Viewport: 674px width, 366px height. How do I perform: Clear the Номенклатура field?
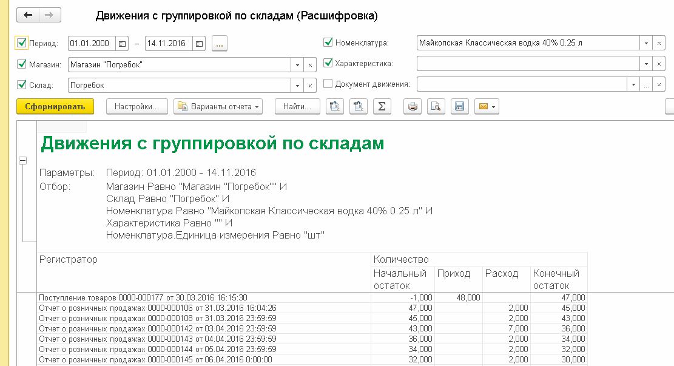(659, 43)
